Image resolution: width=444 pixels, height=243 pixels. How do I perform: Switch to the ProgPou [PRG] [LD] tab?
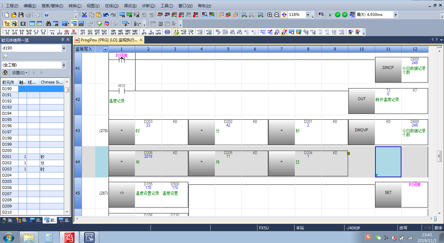pyautogui.click(x=107, y=40)
